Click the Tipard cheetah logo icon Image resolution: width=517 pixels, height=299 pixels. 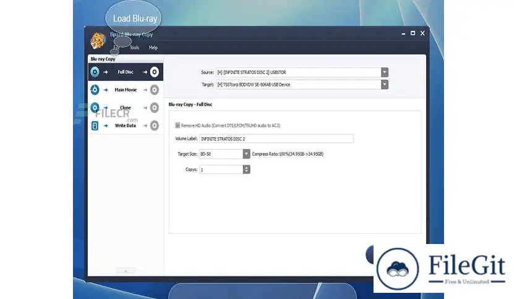pyautogui.click(x=98, y=41)
